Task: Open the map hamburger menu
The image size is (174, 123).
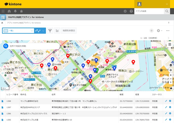Action: click(x=170, y=44)
